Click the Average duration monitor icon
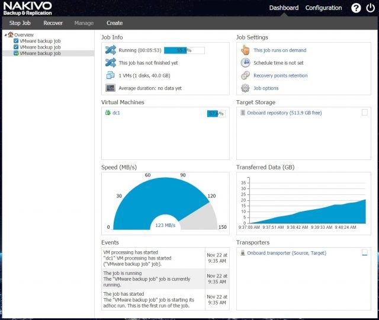379x320 pixels. [x=111, y=88]
